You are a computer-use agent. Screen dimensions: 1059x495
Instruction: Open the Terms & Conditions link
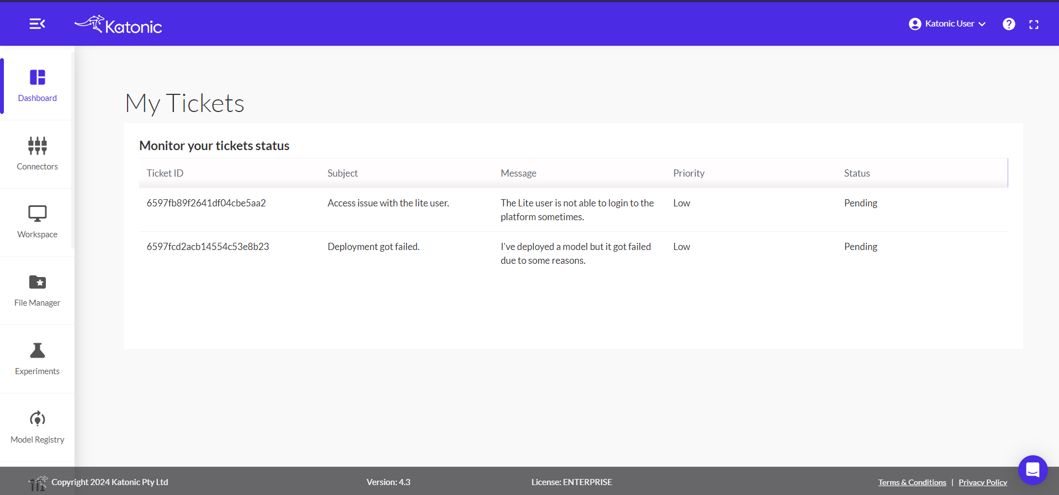(912, 482)
